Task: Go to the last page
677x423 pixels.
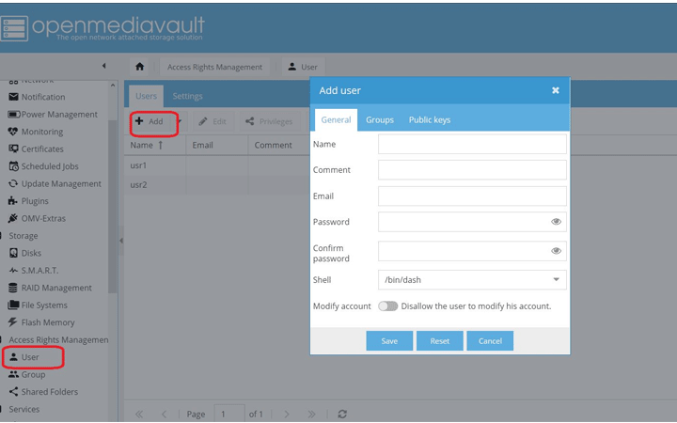Action: click(x=311, y=414)
